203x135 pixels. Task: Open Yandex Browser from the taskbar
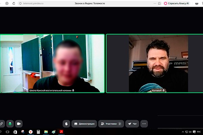pyautogui.click(x=30, y=132)
